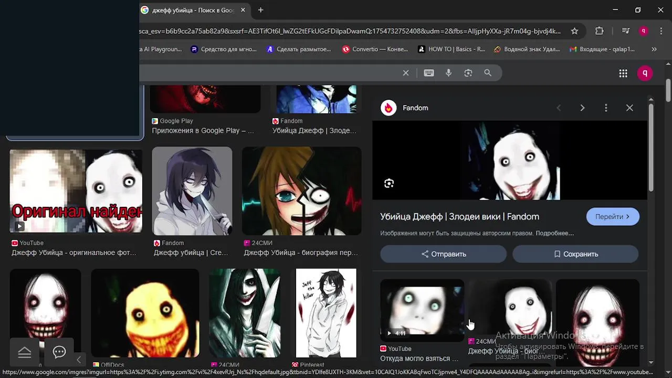Open the middle related 24СМИ image

[510, 307]
